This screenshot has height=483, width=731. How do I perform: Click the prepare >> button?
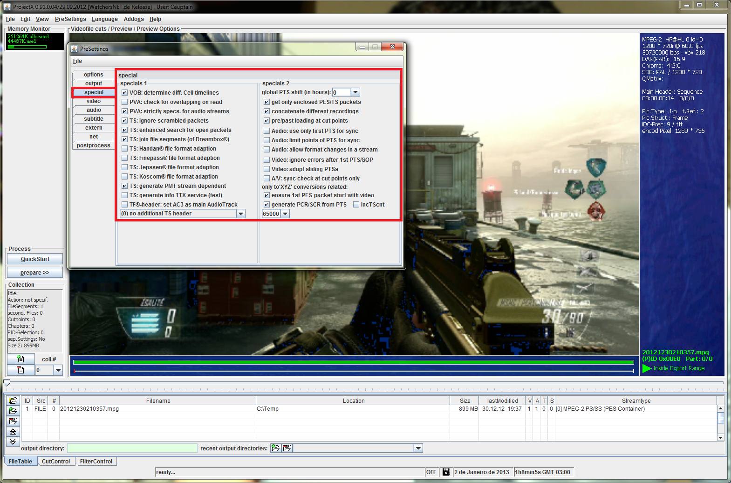tap(35, 273)
